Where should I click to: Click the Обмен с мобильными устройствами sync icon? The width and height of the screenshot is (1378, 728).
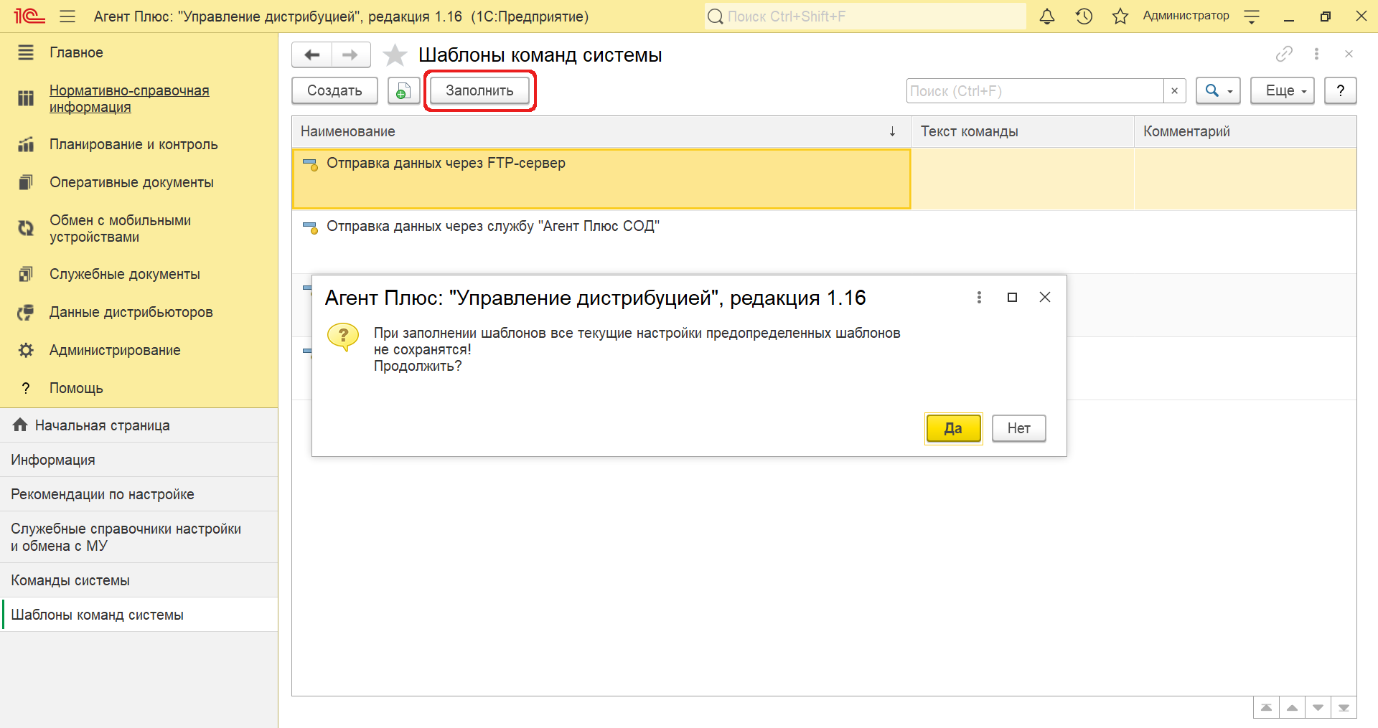tap(26, 228)
